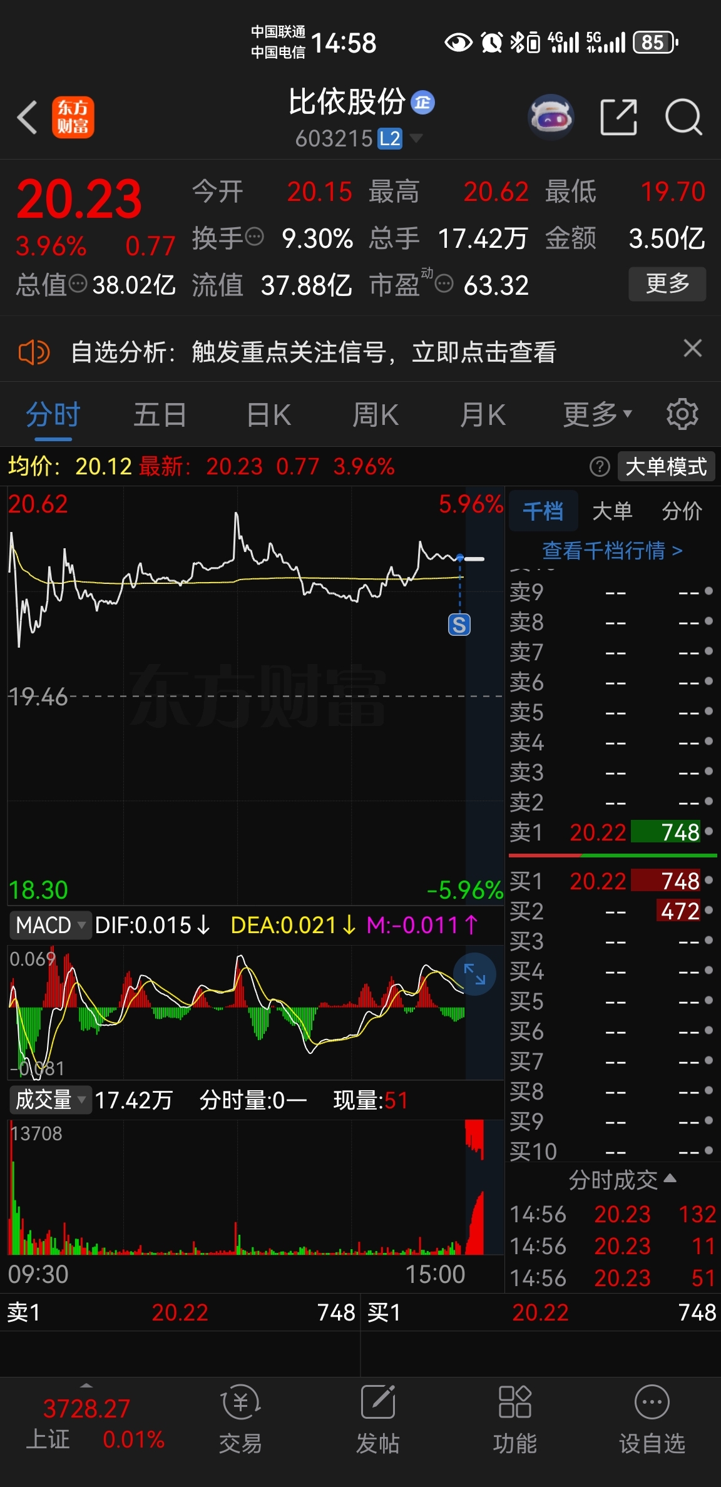Open chart settings gear
This screenshot has width=721, height=1487.
pyautogui.click(x=682, y=414)
